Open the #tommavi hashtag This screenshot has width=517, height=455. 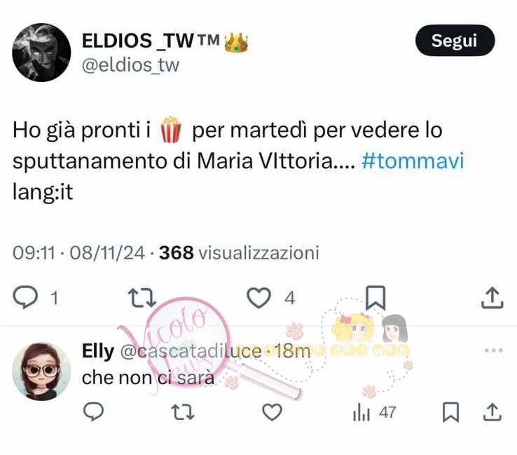point(413,161)
